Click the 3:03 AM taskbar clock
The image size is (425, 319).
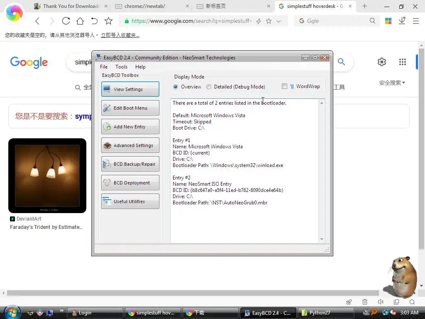click(409, 312)
